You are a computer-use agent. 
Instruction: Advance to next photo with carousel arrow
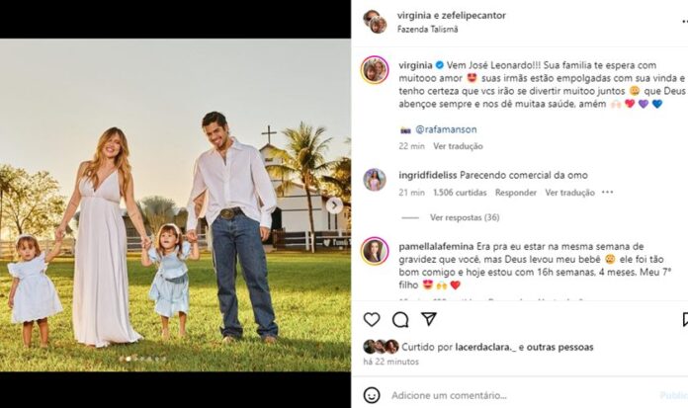point(334,204)
